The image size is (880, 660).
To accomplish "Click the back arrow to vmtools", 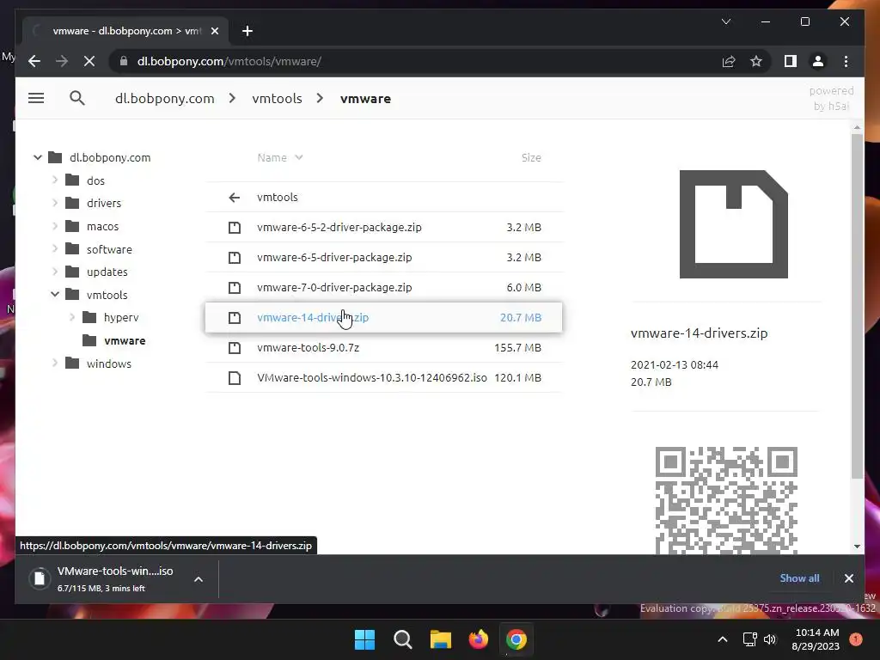I will pos(235,198).
